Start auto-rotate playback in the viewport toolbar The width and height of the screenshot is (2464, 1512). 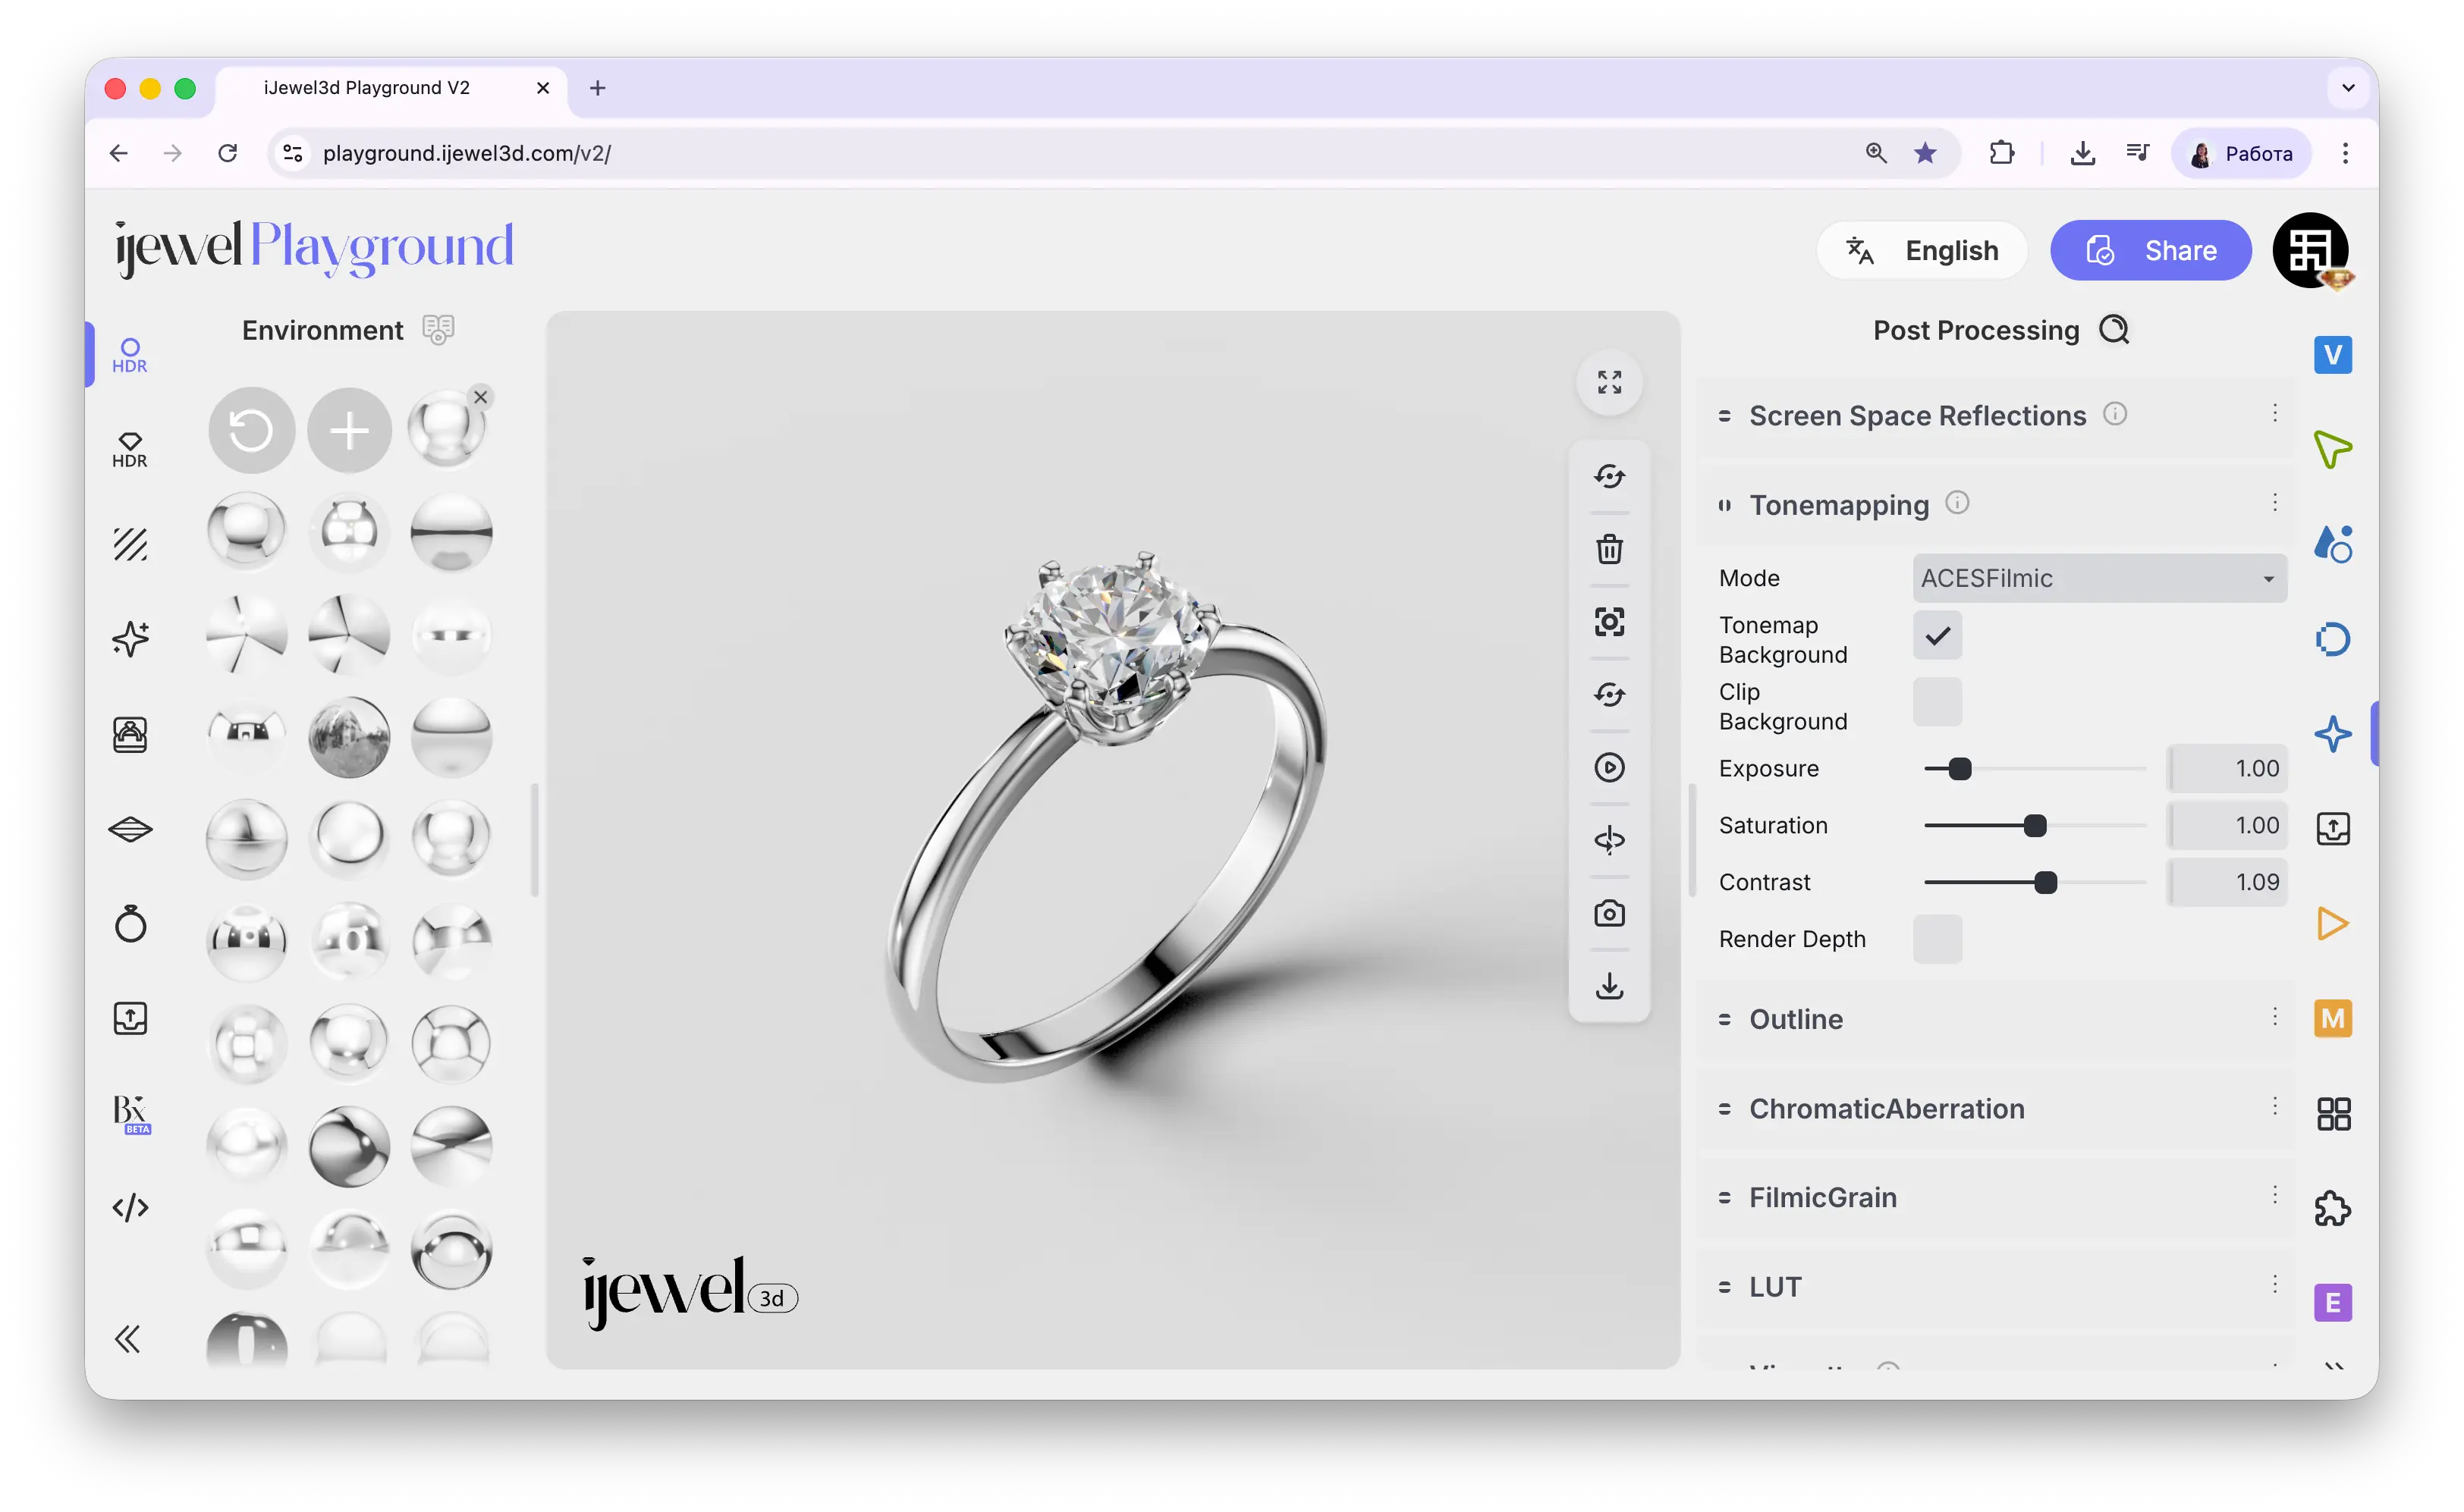[1608, 767]
